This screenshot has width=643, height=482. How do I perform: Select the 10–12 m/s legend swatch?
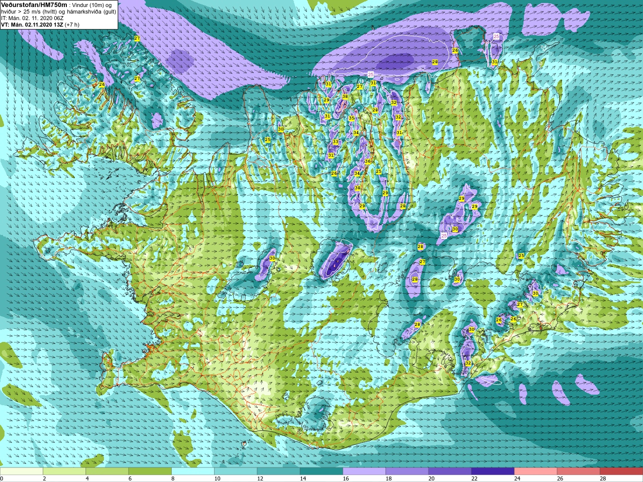tap(236, 471)
